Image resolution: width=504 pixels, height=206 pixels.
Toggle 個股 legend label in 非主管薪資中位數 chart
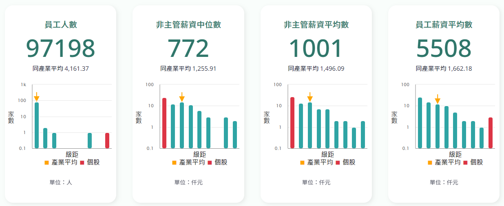tap(221, 162)
